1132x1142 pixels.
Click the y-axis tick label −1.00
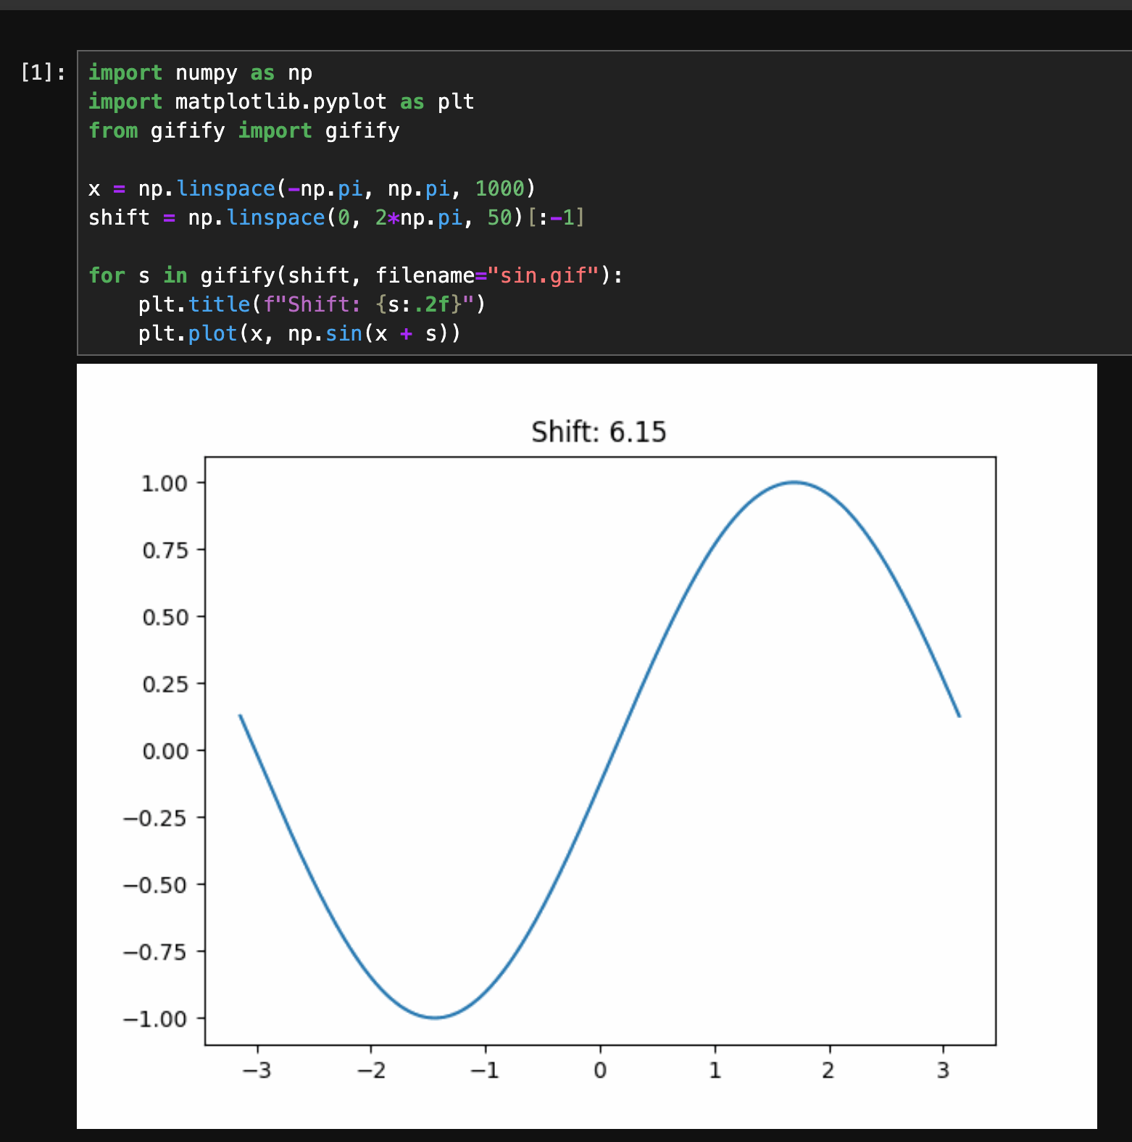pyautogui.click(x=155, y=1019)
